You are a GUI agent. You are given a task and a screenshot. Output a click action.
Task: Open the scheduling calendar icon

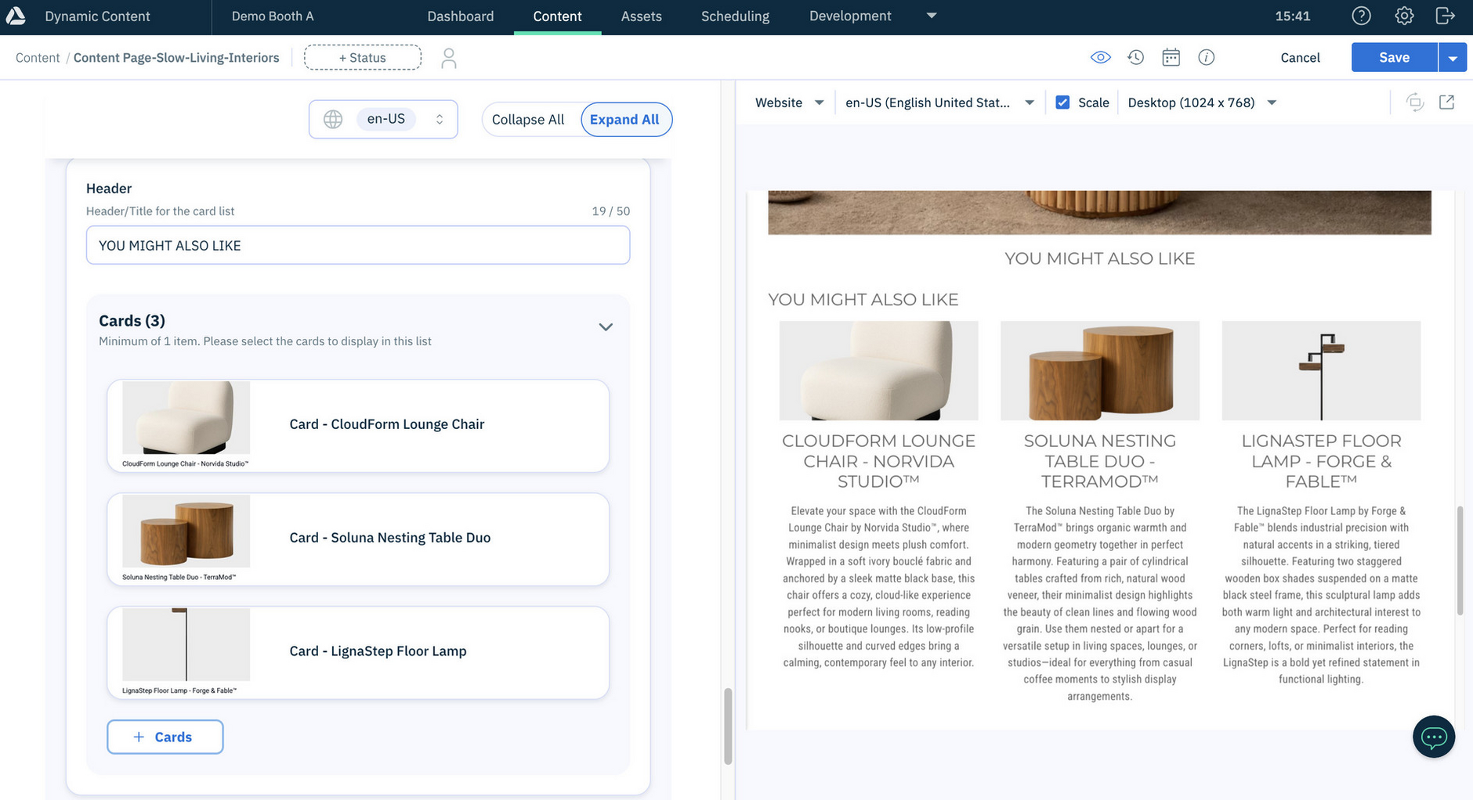point(1171,57)
